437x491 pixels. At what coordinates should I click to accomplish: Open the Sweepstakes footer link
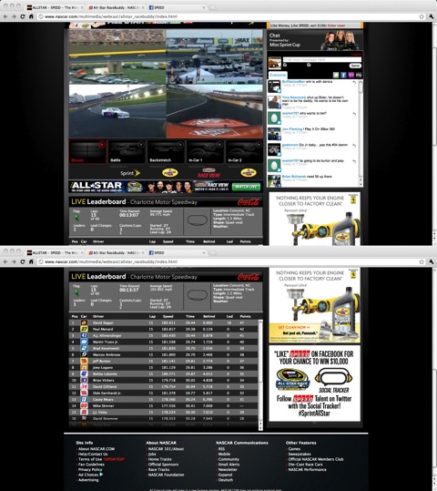(x=300, y=454)
